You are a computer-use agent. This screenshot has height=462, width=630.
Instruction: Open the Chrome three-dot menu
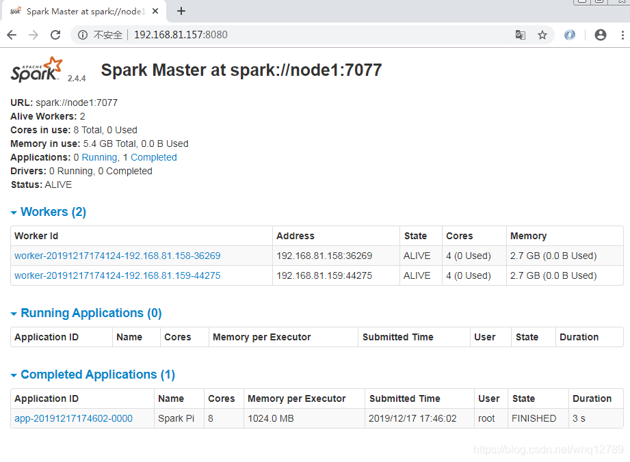622,35
